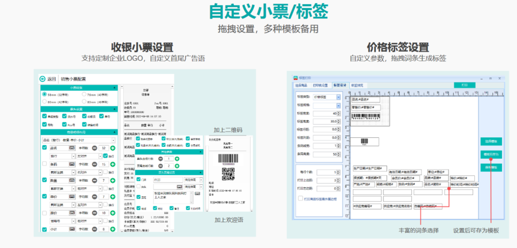Click the minus icon in the 小计 row
Screen dimensions: 517x248
pyautogui.click(x=94, y=229)
